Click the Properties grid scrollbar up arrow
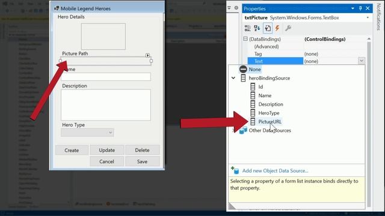Screen dimensions: 385x216 point(369,38)
